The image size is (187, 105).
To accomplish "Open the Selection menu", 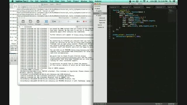I will tap(44, 1).
